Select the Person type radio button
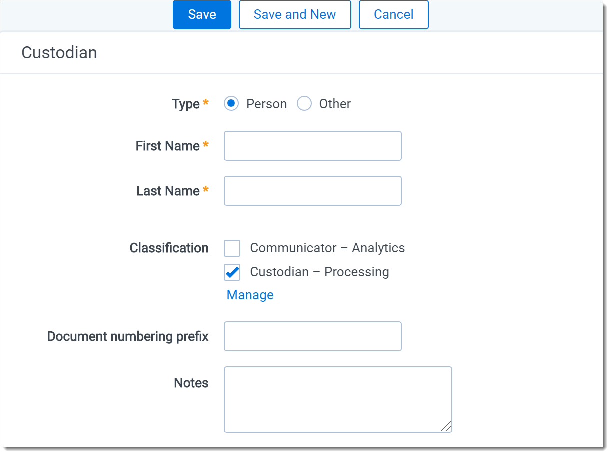611x455 pixels. (x=231, y=104)
